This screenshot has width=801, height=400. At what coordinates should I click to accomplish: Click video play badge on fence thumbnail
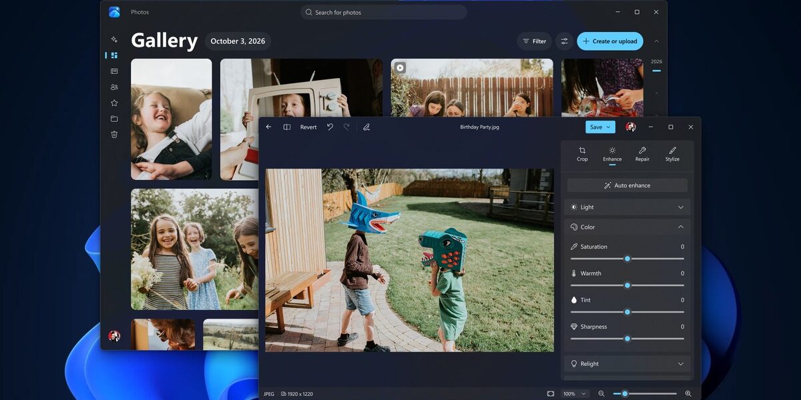(x=400, y=67)
